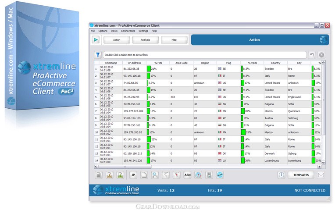The width and height of the screenshot is (335, 210).
Task: Sort by Country column header
Action: pyautogui.click(x=276, y=63)
